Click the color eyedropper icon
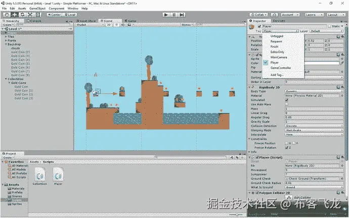The width and height of the screenshot is (349, 218). point(342,63)
